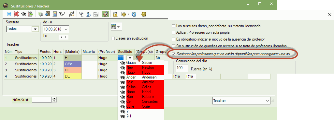This screenshot has width=334, height=120.
Task: Increase Núm.Sust. with the up spinner
Action: point(54,99)
